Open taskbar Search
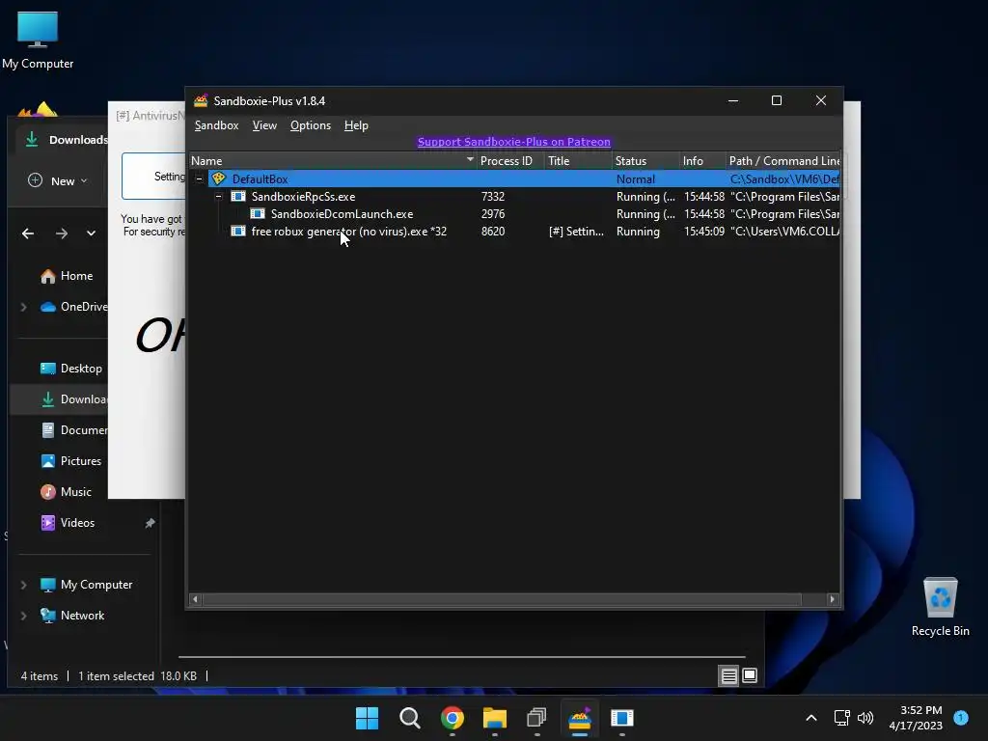 coord(409,718)
